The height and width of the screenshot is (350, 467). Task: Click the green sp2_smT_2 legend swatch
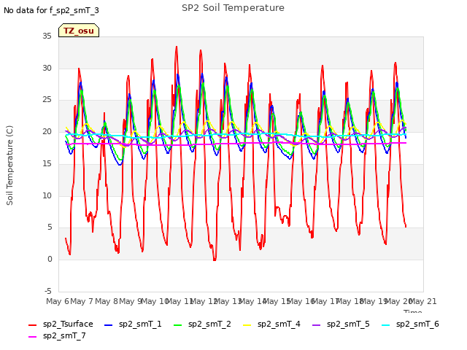click(177, 325)
